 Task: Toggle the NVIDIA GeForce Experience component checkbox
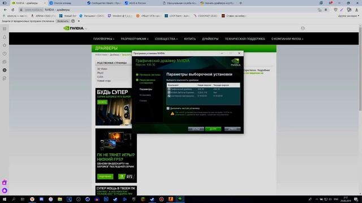tap(169, 92)
